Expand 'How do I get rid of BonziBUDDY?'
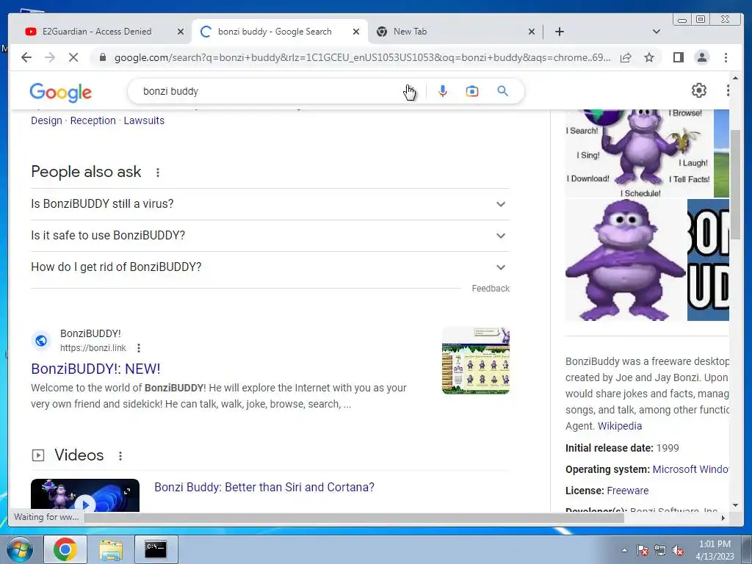752x564 pixels. pos(270,267)
